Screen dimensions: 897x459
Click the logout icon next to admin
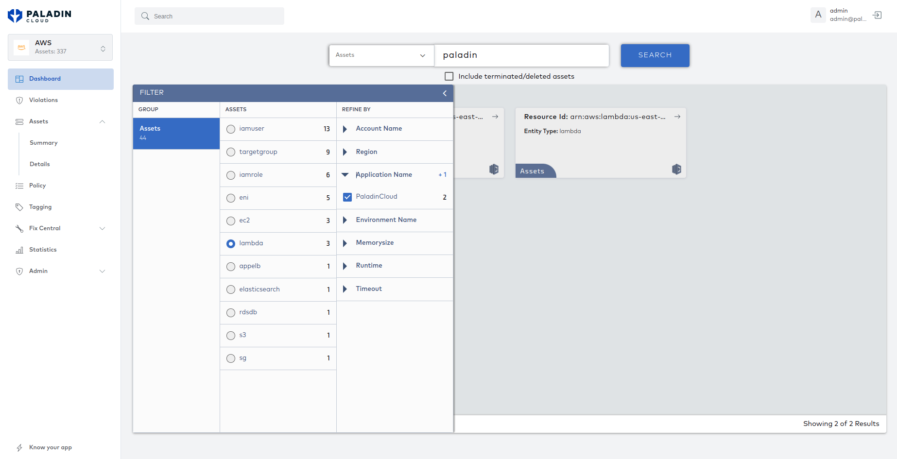877,15
